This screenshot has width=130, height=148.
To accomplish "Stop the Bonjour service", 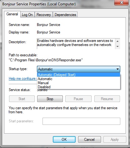I will [50, 99].
